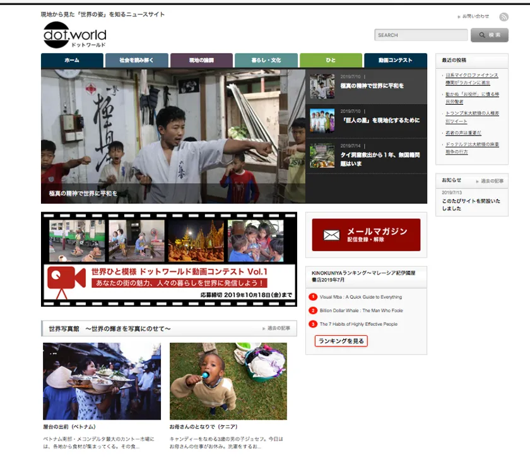Open recent post 日系マイクロファイナンス link
Viewport: 530px width, 467px height.
coord(471,79)
